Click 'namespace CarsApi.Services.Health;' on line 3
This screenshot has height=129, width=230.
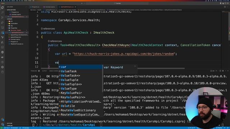70,20
